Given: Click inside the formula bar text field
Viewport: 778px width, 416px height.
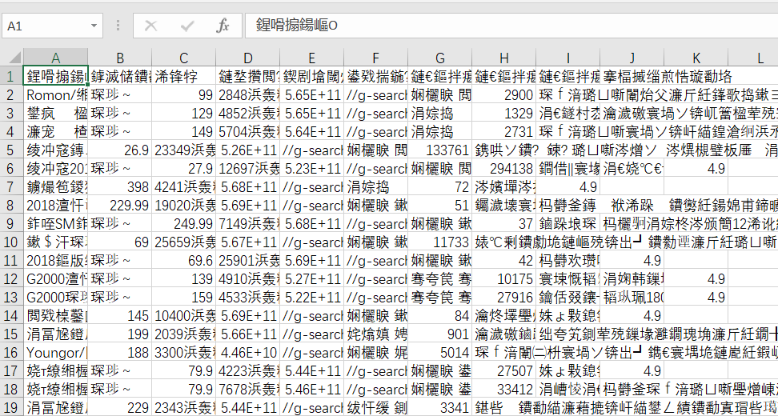Looking at the screenshot, I should pyautogui.click(x=511, y=26).
